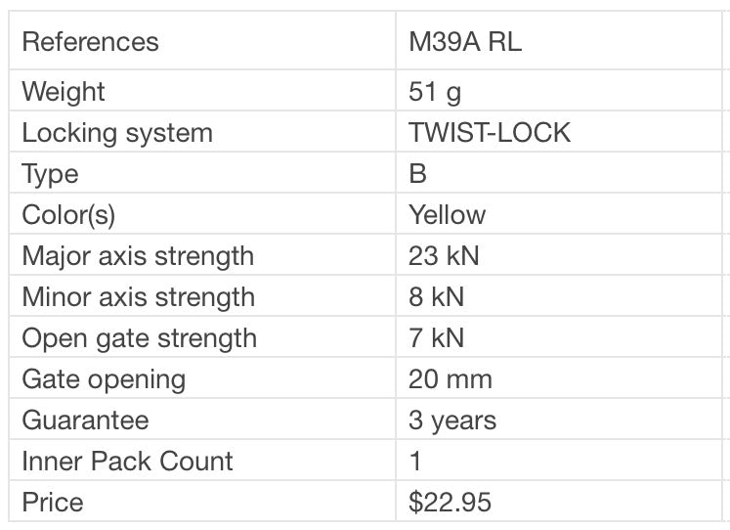Image resolution: width=730 pixels, height=530 pixels.
Task: Select the 8 kN value
Action: 437,297
